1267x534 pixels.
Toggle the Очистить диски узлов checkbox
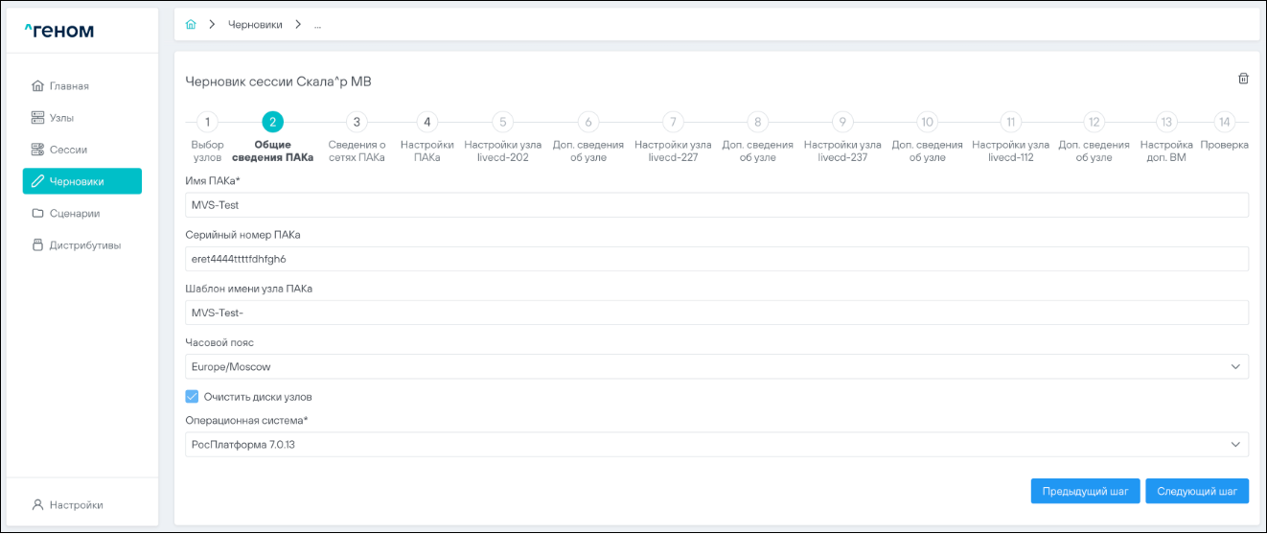(192, 397)
